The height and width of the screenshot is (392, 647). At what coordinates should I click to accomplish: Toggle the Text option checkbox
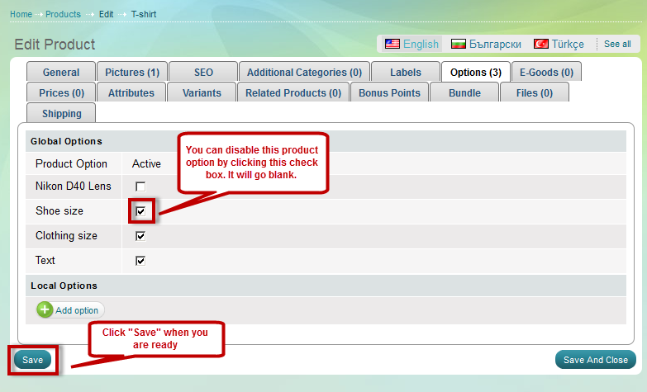pyautogui.click(x=140, y=261)
